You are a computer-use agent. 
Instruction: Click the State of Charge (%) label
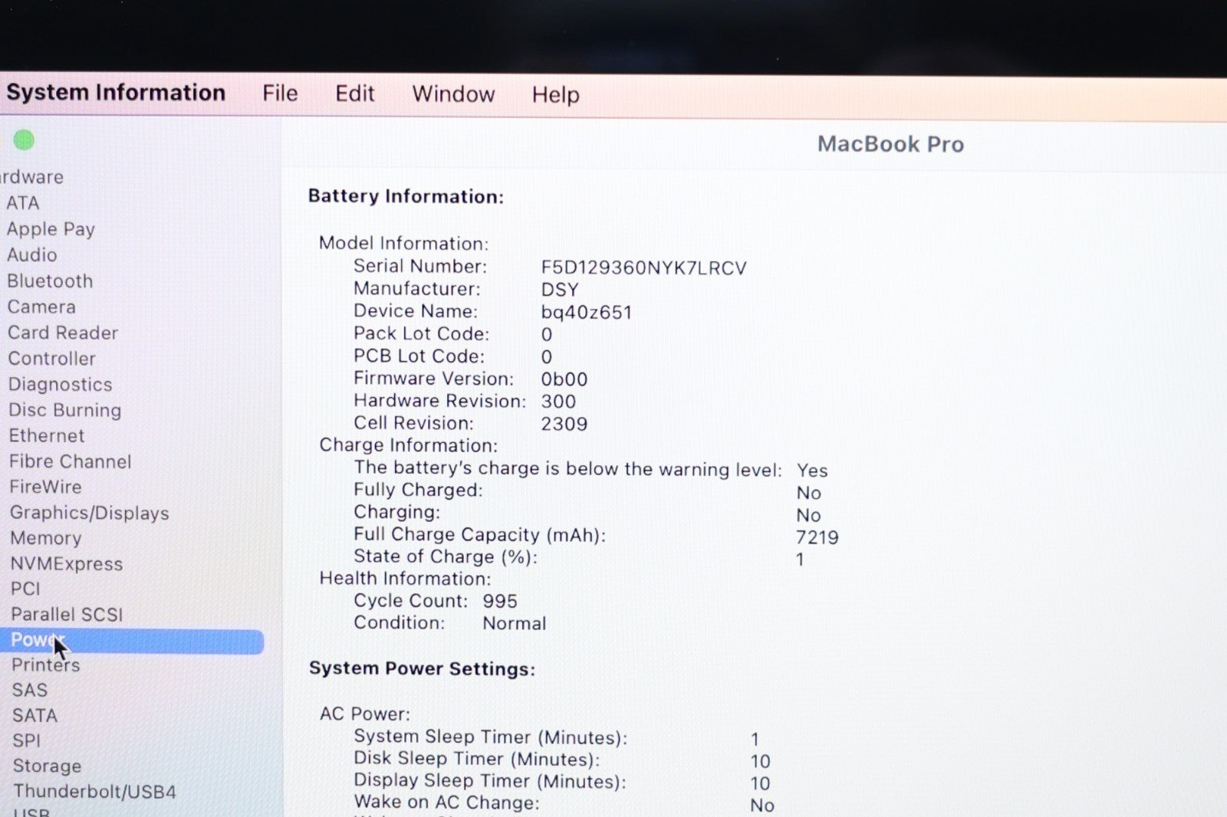[x=446, y=556]
